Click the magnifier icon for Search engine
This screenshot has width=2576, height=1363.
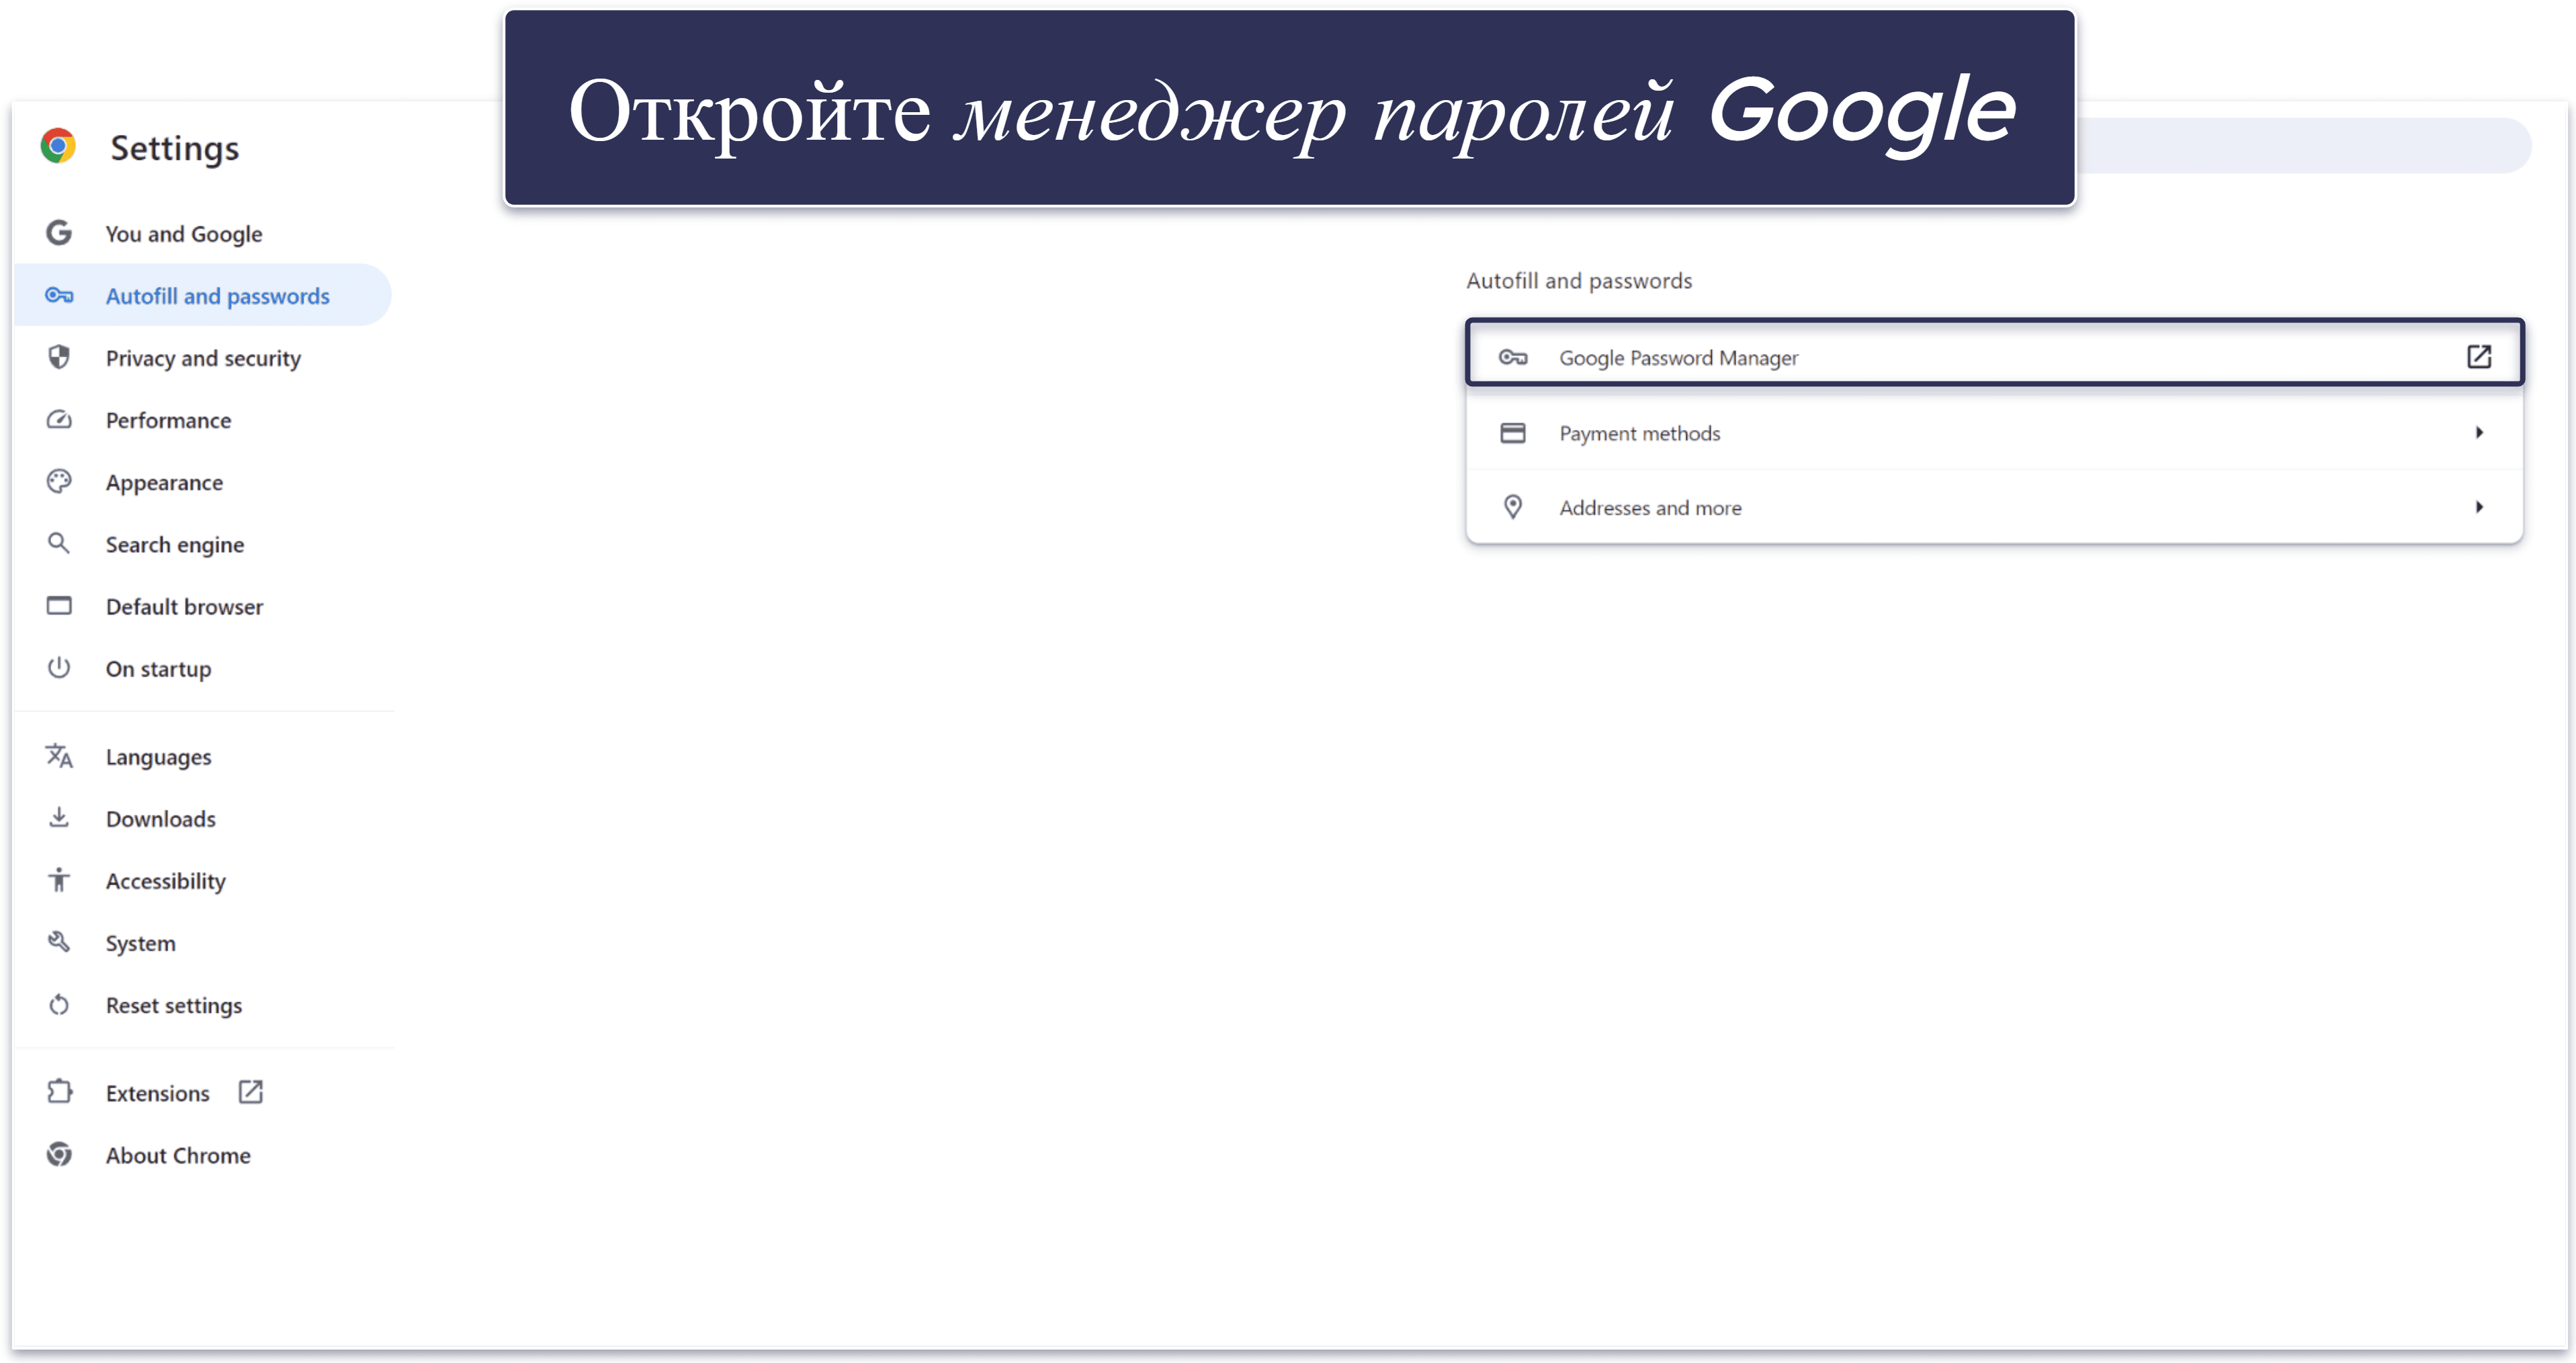click(x=59, y=543)
